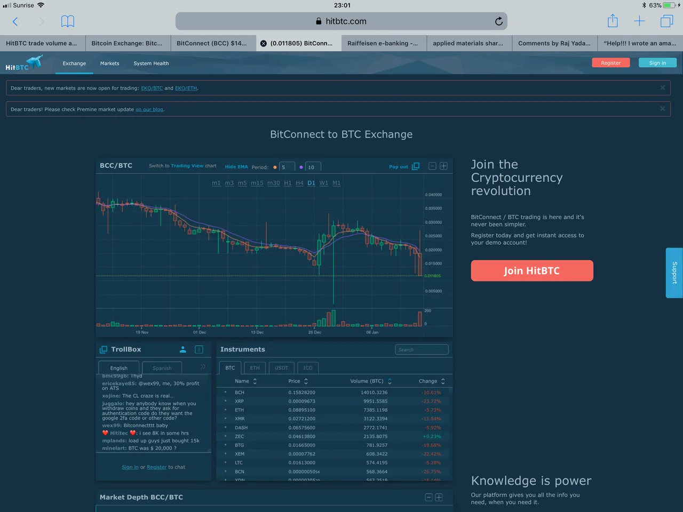This screenshot has width=683, height=512.
Task: Edit the first EMA period field (5)
Action: click(x=287, y=167)
